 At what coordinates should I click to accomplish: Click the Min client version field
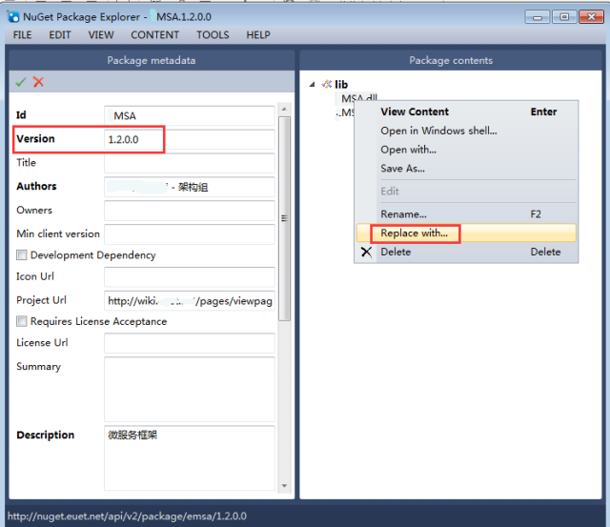coord(190,234)
